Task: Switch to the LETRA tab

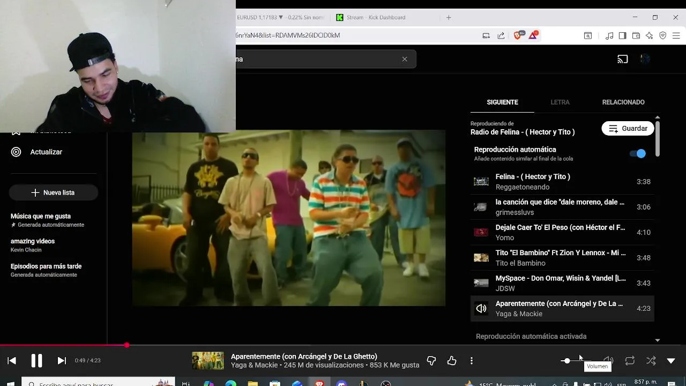Action: coord(560,102)
